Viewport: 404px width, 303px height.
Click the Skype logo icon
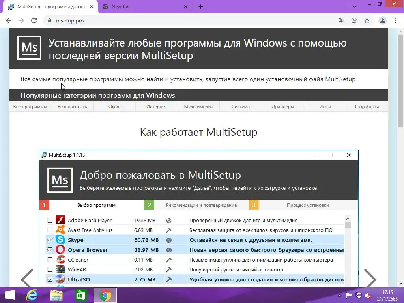pos(60,239)
